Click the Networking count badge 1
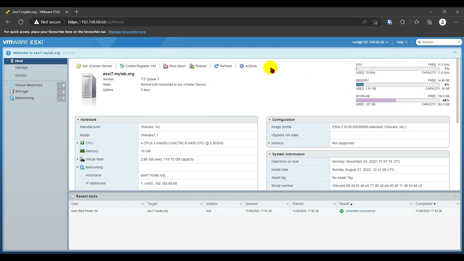This screenshot has width=464, height=261. (x=62, y=98)
